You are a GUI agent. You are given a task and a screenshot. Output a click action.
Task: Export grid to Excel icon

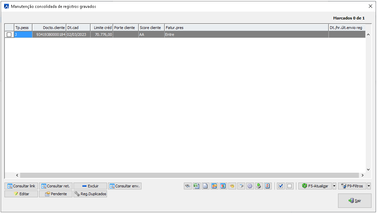[x=197, y=186]
